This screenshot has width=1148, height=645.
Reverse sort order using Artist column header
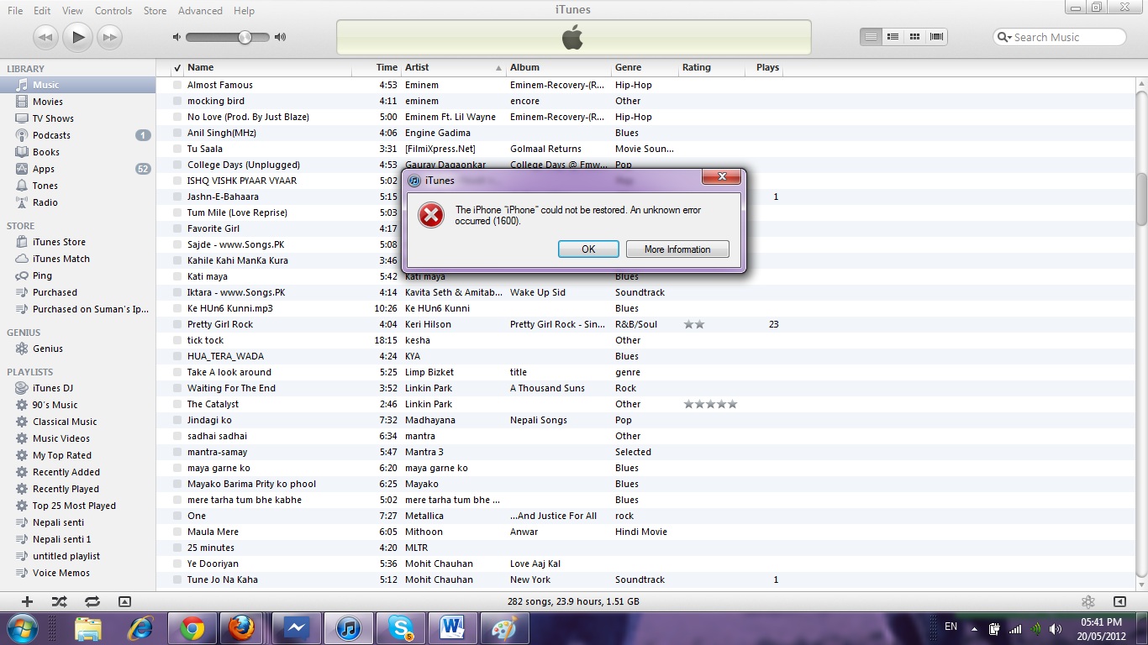(x=454, y=67)
